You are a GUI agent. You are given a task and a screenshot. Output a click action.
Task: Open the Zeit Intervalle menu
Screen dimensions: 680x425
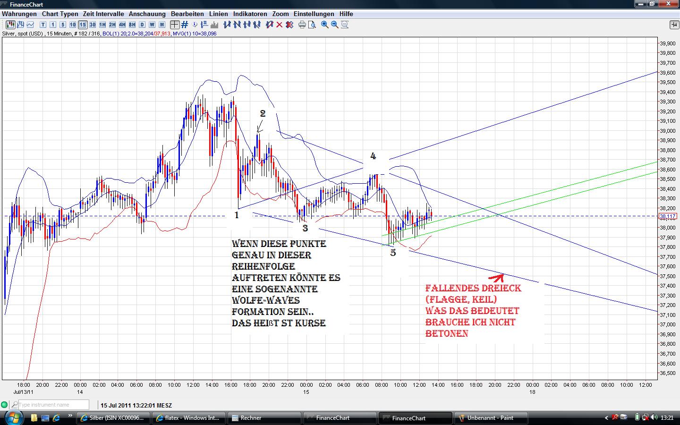[103, 14]
